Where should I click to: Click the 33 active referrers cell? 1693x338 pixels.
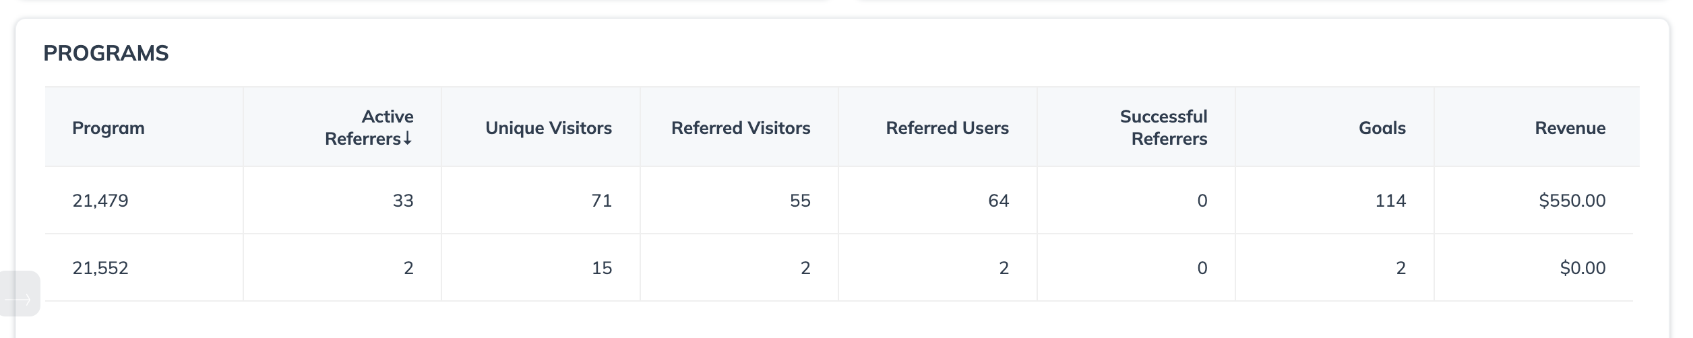(x=403, y=201)
